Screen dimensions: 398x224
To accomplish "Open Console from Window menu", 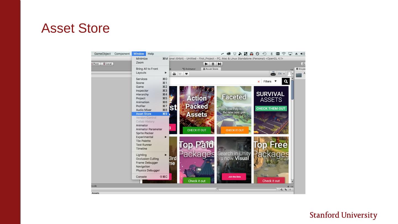I will (x=150, y=177).
